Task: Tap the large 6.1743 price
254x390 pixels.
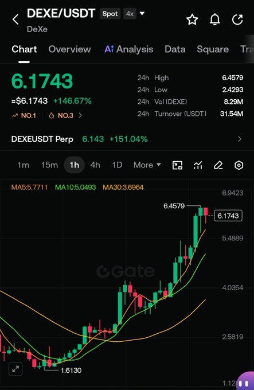Action: [x=42, y=81]
